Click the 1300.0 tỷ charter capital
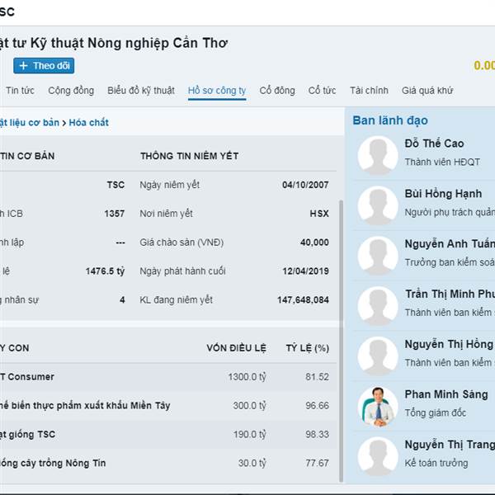The width and height of the screenshot is (495, 495). coord(247,377)
